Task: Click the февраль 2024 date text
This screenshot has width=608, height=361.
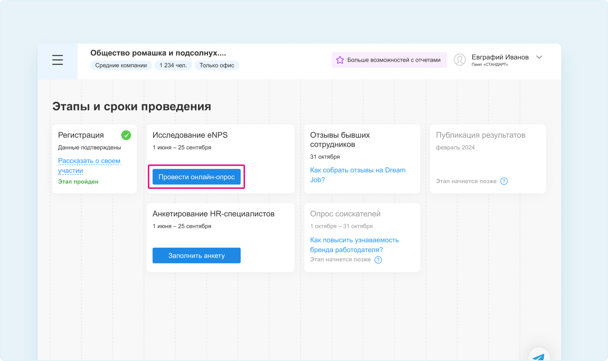Action: click(455, 148)
